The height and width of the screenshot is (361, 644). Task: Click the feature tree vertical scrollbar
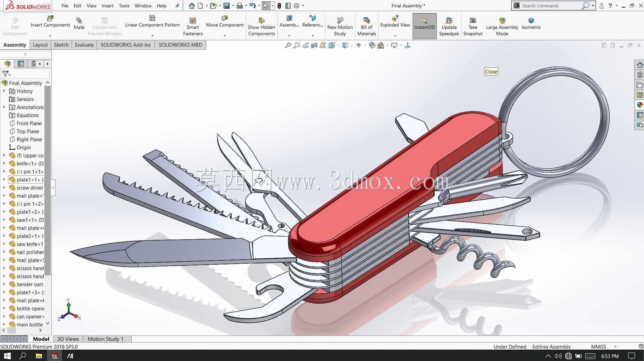coord(47,180)
